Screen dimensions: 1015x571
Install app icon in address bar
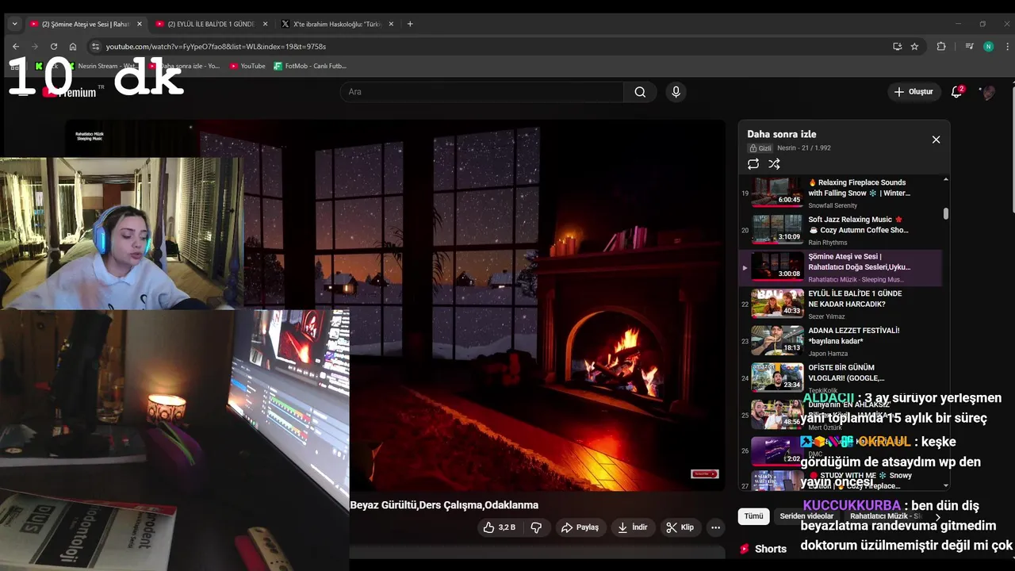(898, 47)
